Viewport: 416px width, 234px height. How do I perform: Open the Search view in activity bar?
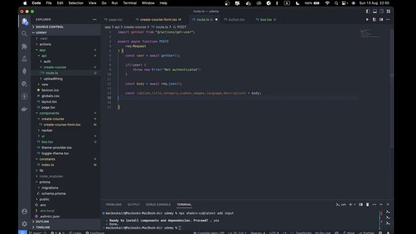coord(25,34)
